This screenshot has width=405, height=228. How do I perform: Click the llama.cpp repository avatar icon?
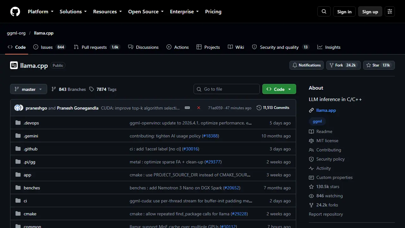(14, 66)
